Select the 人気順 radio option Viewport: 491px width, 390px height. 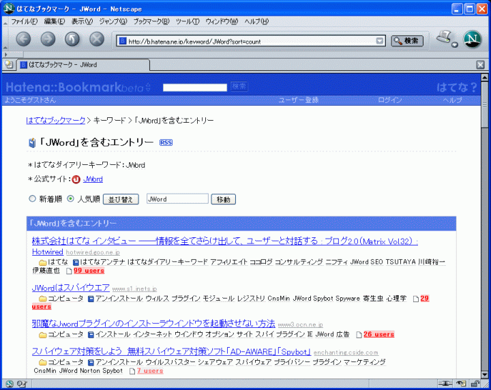(x=70, y=199)
